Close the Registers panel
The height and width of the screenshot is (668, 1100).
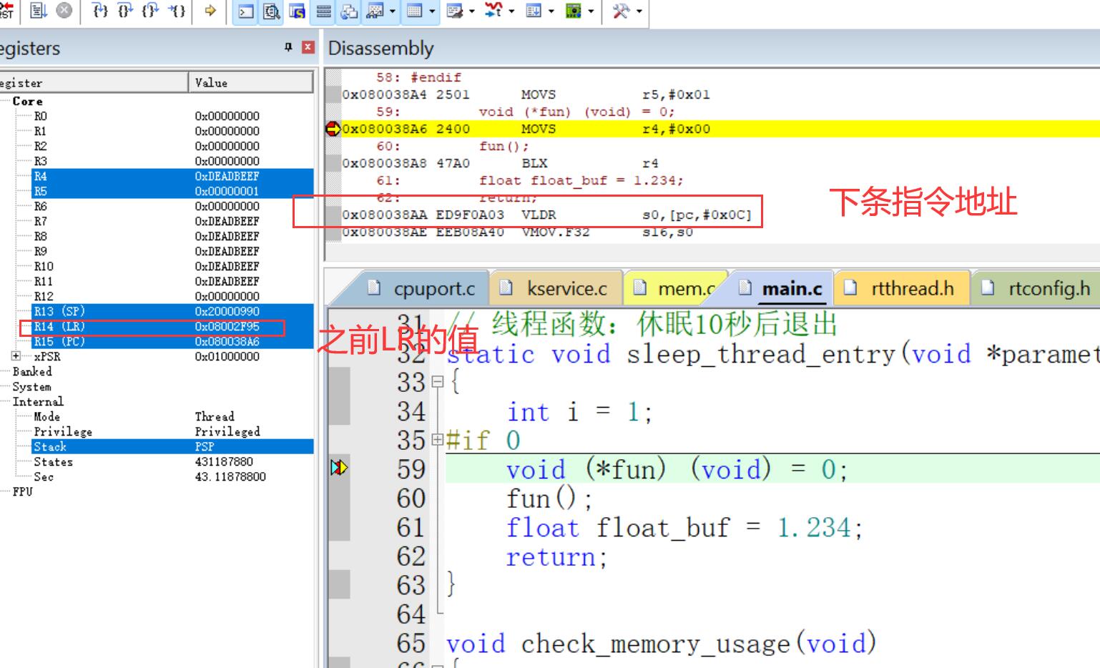[x=308, y=47]
